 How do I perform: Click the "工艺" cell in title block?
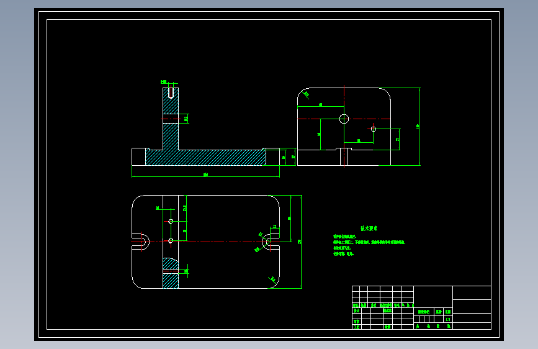(356, 327)
